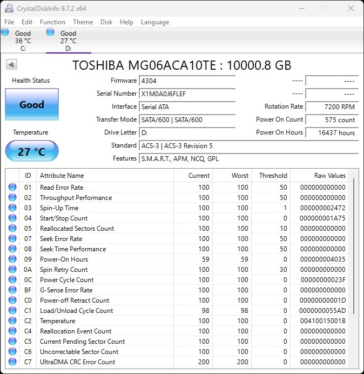This screenshot has height=374, width=364.
Task: Click the Power On Hours 16437 field
Action: pos(332,132)
